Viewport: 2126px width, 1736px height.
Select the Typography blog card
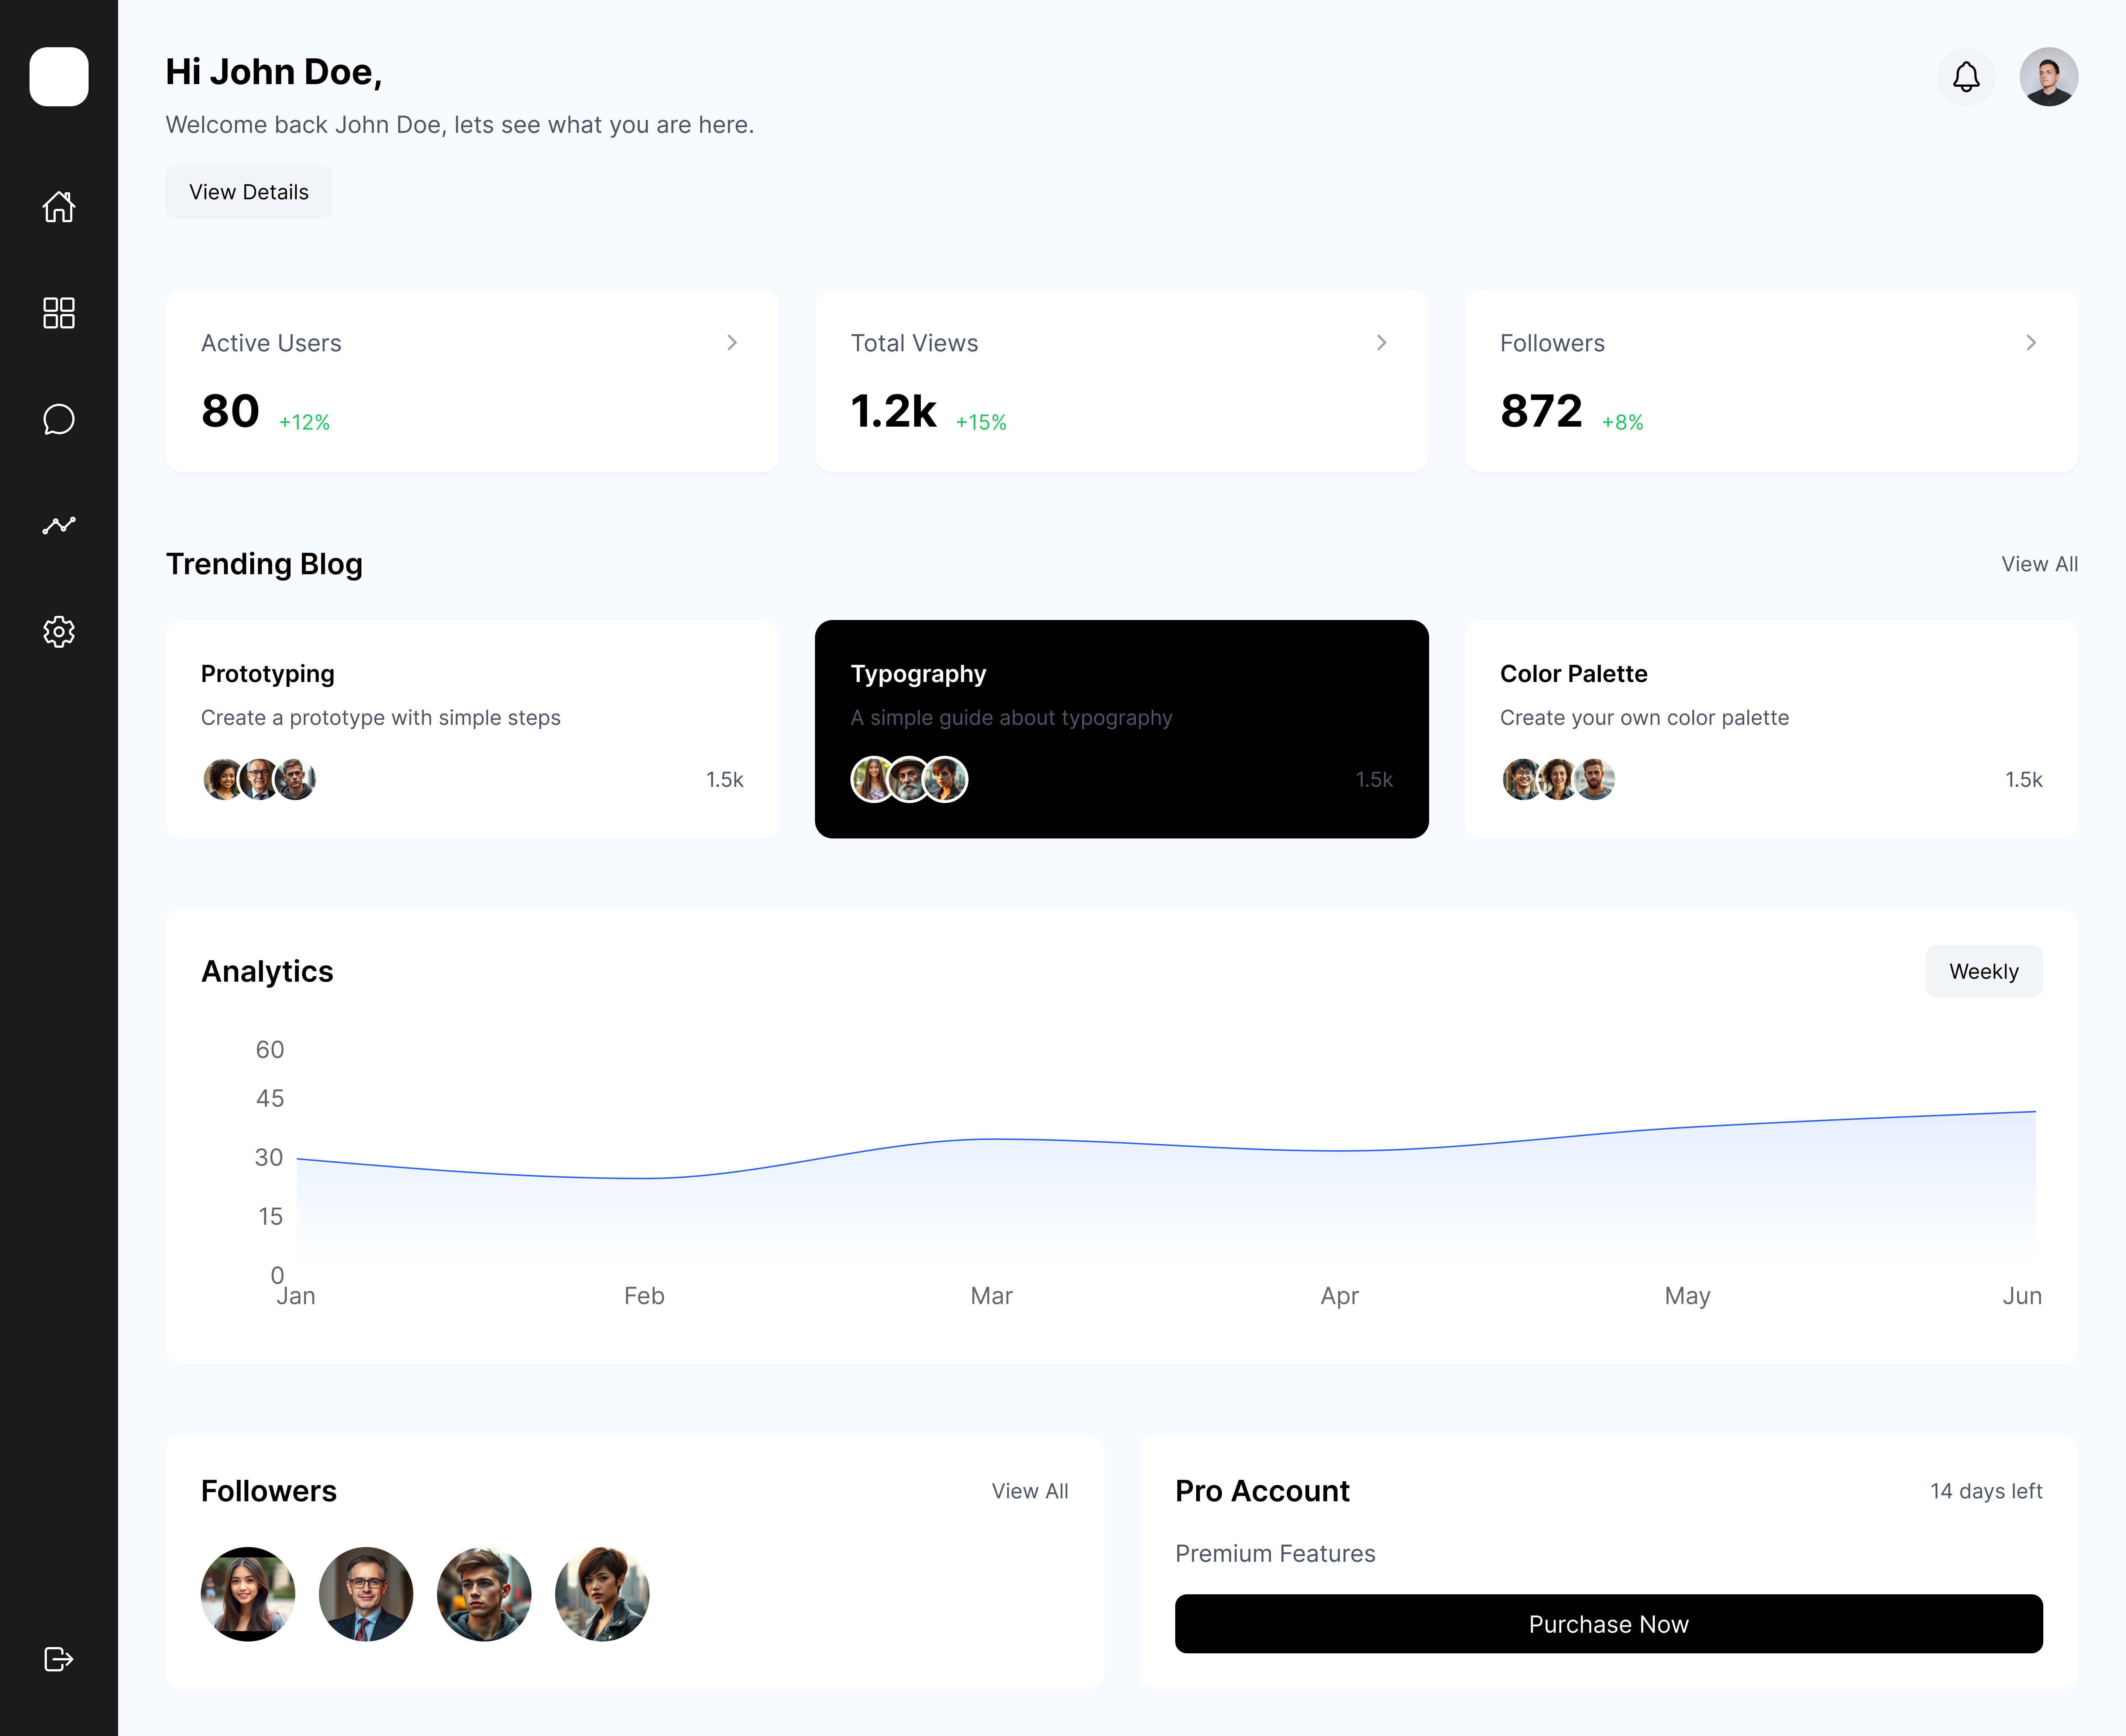coord(1121,728)
